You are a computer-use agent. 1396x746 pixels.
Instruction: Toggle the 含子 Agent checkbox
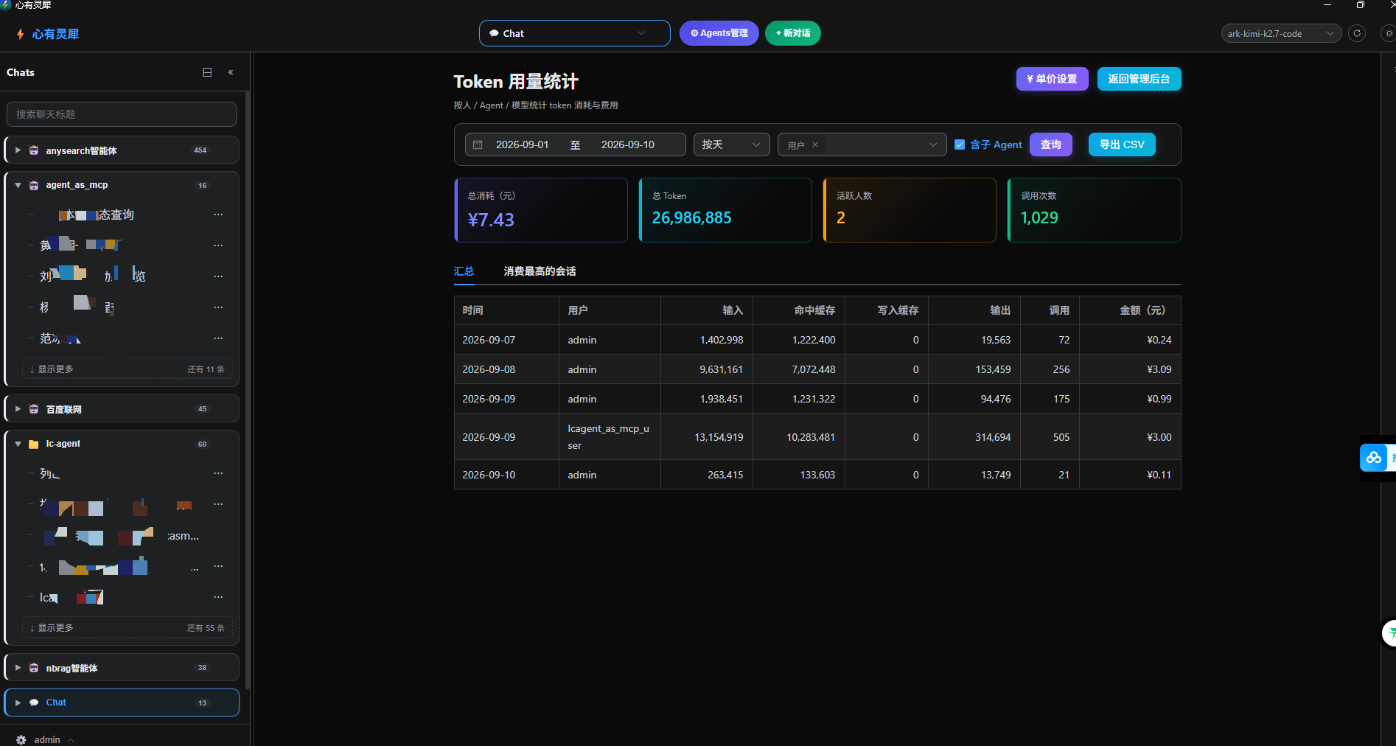point(960,144)
